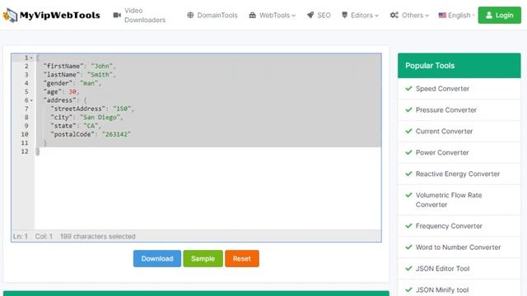Click the "streetAddress" key on line 7
The width and height of the screenshot is (527, 296).
[x=78, y=109]
